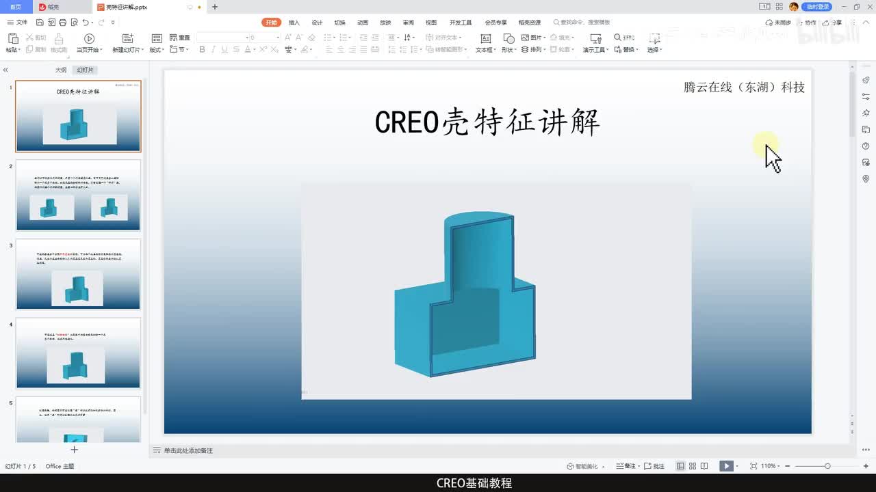This screenshot has width=876, height=492.
Task: Open the zoom percentage 110% dropdown
Action: [769, 466]
